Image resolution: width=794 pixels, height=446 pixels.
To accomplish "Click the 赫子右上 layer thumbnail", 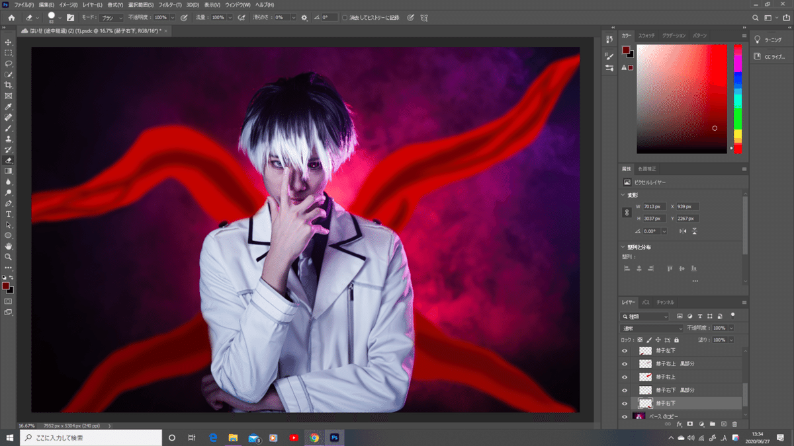I will click(x=645, y=377).
